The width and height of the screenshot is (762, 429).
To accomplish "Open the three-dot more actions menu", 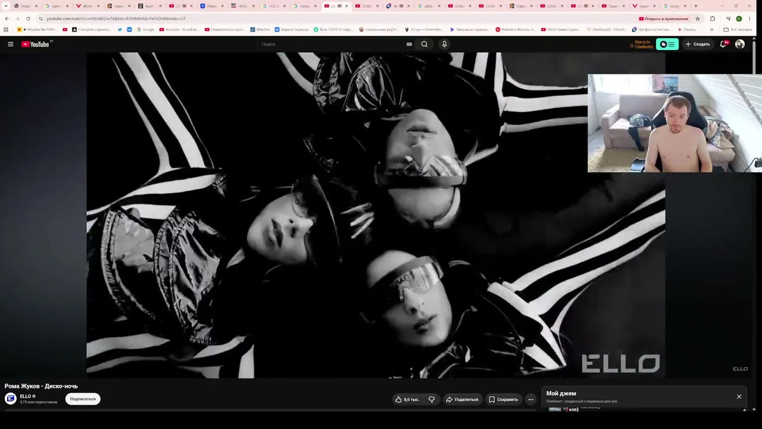I will (530, 399).
